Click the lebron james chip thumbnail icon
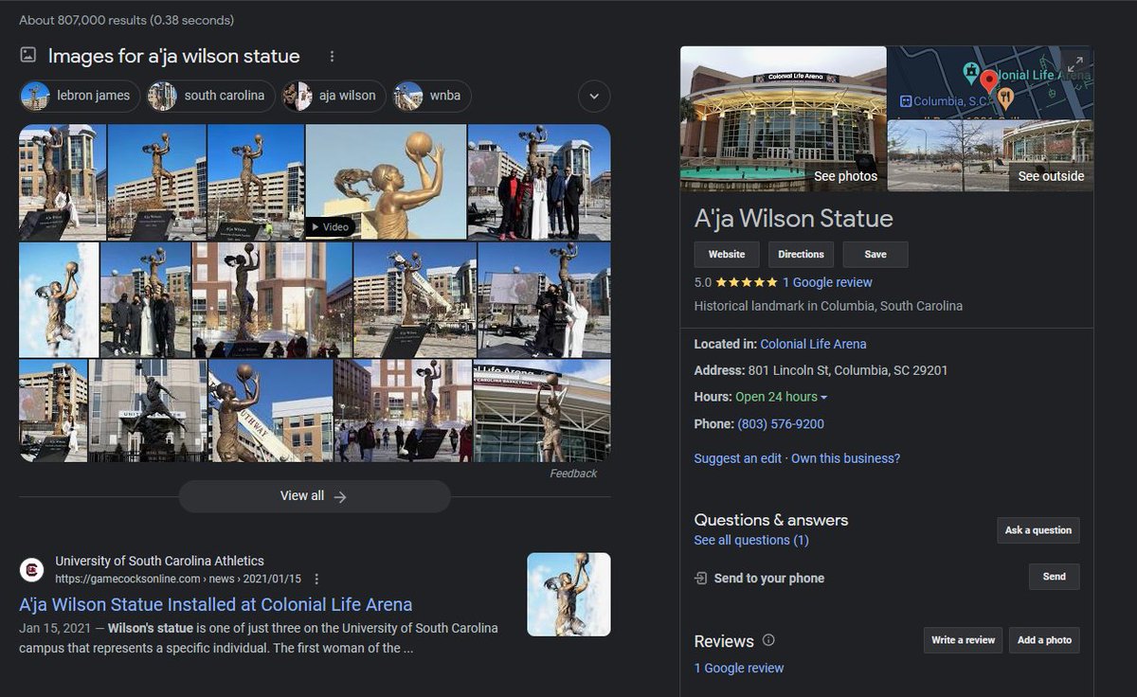 (35, 96)
